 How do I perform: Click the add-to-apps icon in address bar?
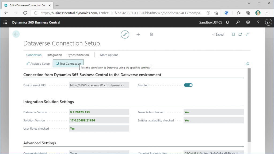click(x=208, y=13)
